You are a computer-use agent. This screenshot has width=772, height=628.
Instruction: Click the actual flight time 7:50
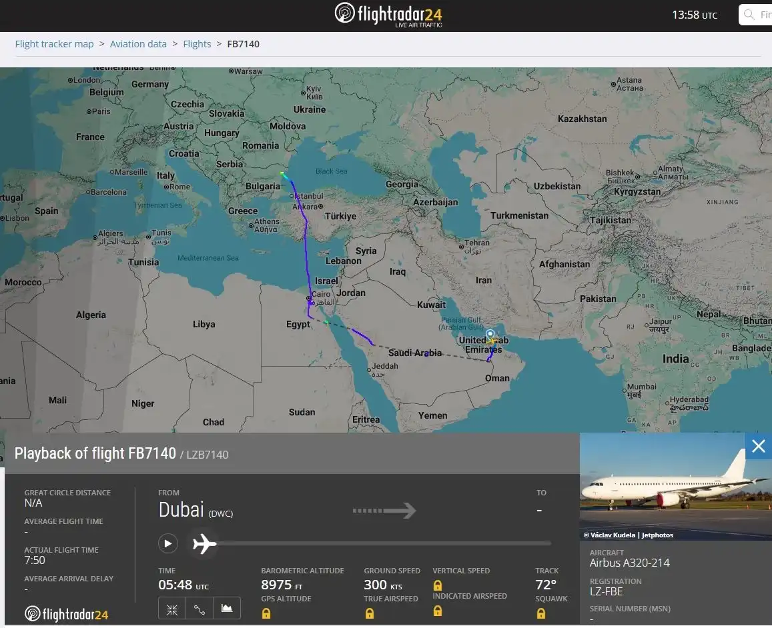(x=35, y=560)
